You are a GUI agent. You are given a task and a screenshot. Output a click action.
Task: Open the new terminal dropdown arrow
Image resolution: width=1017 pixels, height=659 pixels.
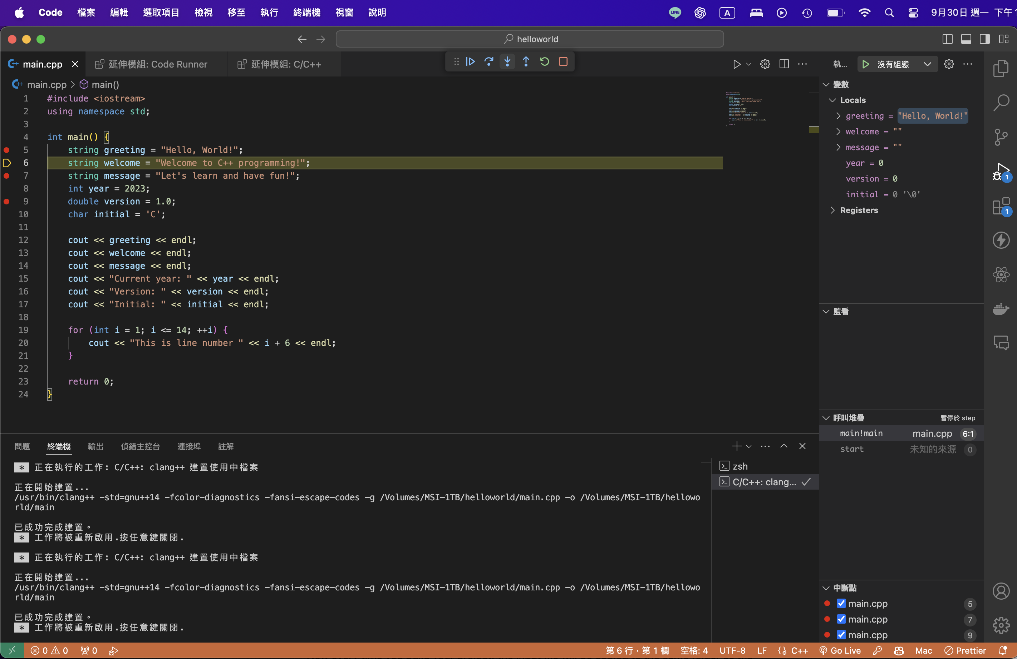pos(749,446)
